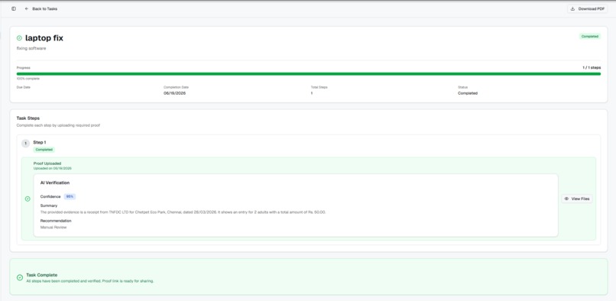Screen dimensions: 616x301
Task: Click the Task Complete check icon
Action: click(x=20, y=277)
